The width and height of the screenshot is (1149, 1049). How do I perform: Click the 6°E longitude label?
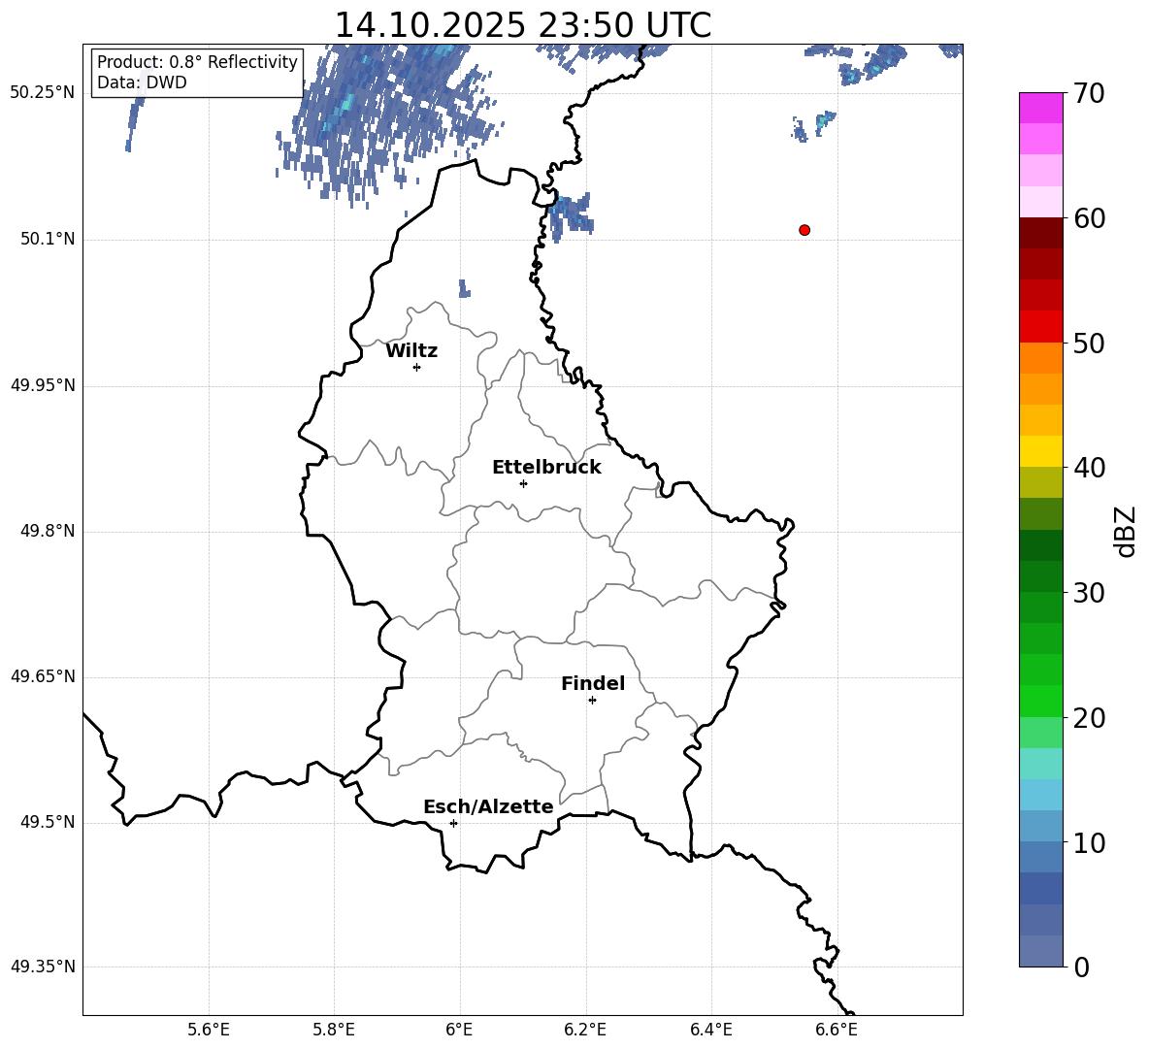[459, 1030]
